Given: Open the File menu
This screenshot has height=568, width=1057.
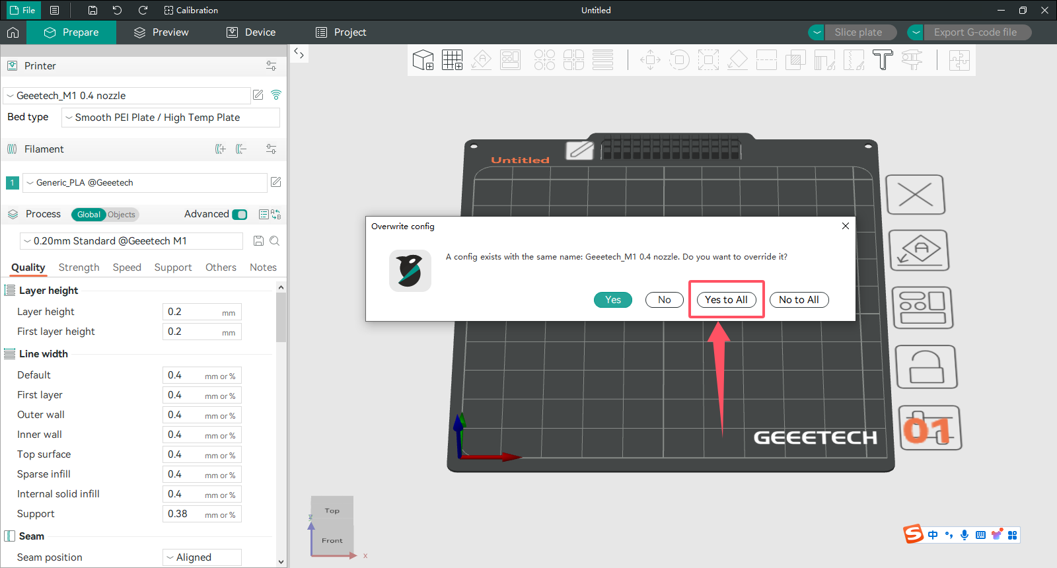Looking at the screenshot, I should [22, 10].
